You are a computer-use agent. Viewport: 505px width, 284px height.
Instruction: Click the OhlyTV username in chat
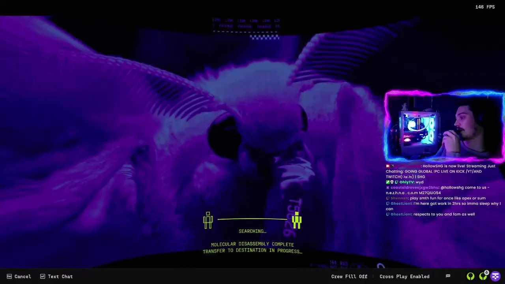point(406,182)
